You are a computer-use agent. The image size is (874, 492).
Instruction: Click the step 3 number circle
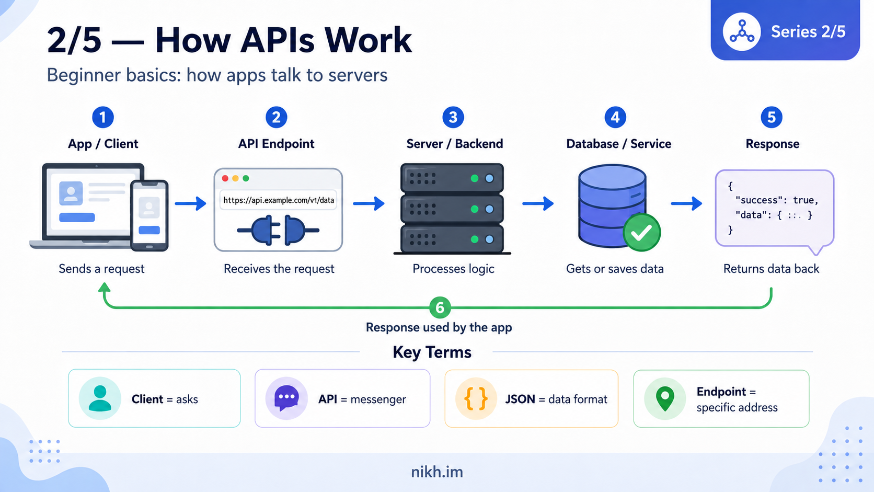pyautogui.click(x=453, y=117)
